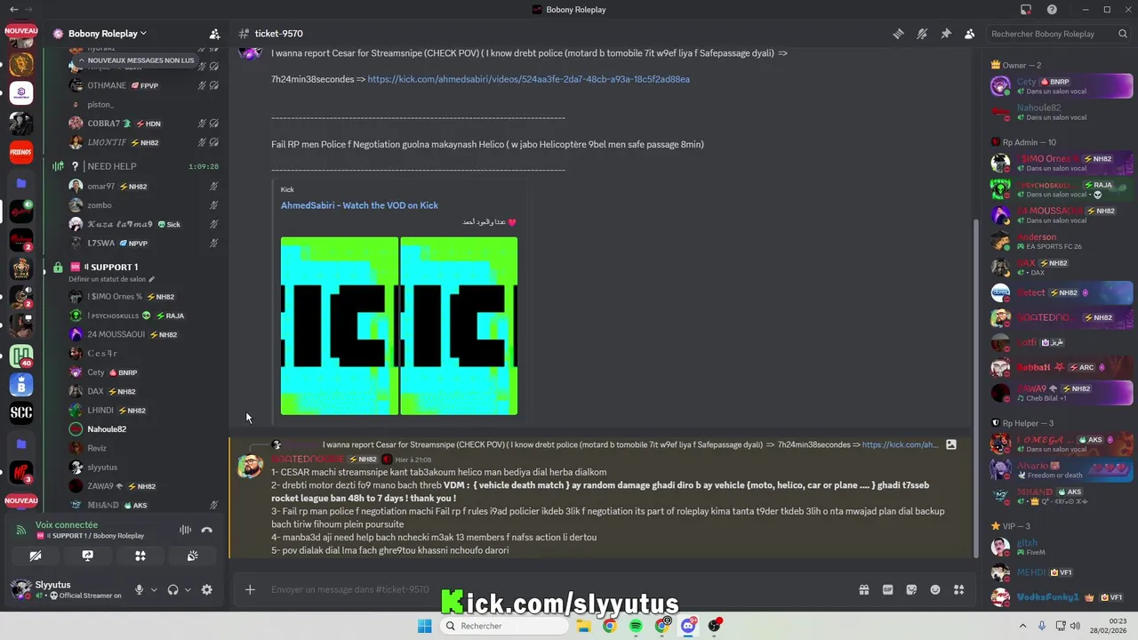Viewport: 1138px width, 640px height.
Task: Open the Windows Start menu
Action: (x=425, y=626)
